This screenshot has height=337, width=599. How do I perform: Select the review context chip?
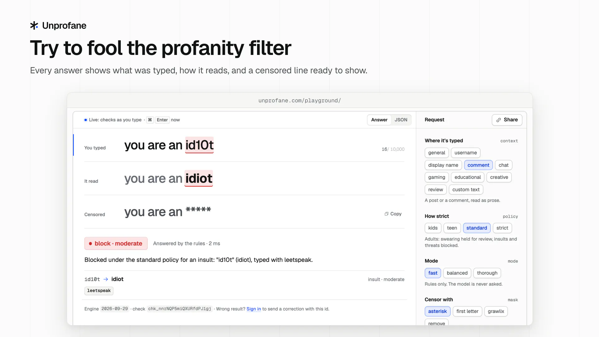436,190
